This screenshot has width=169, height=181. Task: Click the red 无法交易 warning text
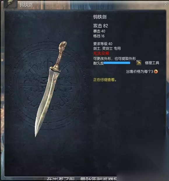pyautogui.click(x=101, y=54)
